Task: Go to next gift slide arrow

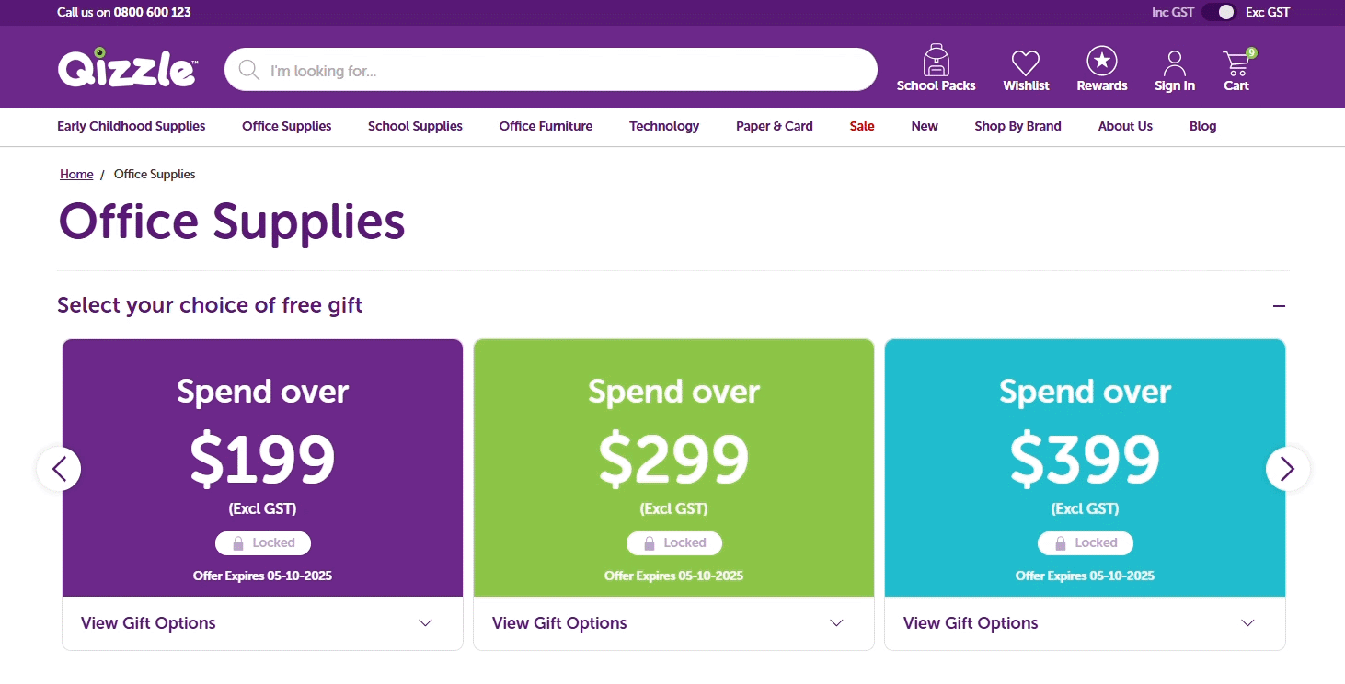Action: (1288, 469)
